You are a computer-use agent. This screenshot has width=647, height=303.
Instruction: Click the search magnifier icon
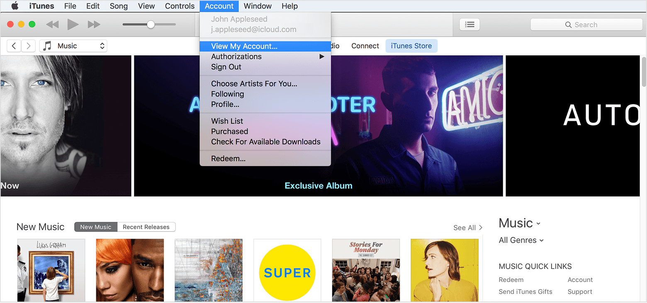(x=568, y=25)
